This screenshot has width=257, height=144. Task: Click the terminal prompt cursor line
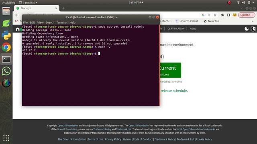(61, 54)
